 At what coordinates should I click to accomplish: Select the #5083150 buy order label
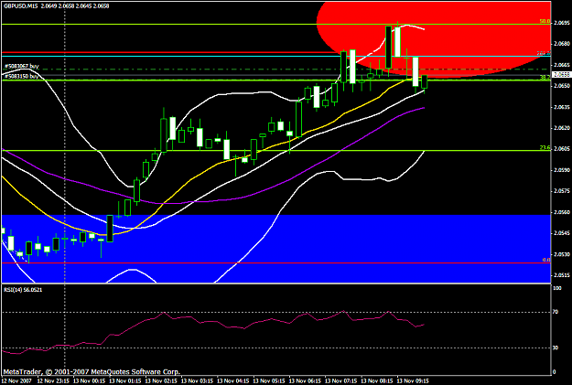(22, 76)
